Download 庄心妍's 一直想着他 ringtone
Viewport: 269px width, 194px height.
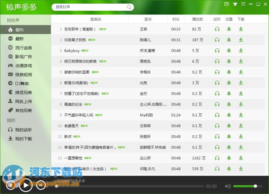(x=241, y=158)
